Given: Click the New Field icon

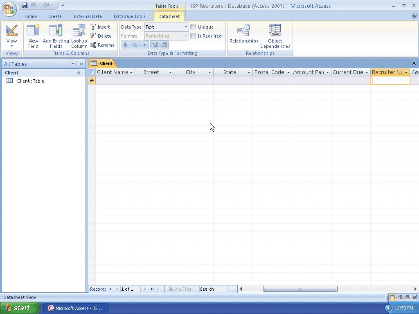Looking at the screenshot, I should click(33, 36).
